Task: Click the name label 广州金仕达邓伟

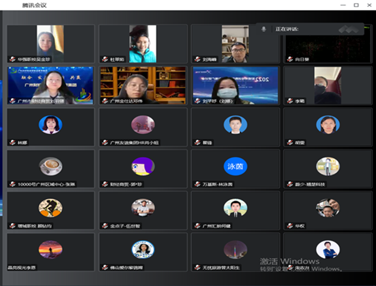Action: (x=126, y=101)
